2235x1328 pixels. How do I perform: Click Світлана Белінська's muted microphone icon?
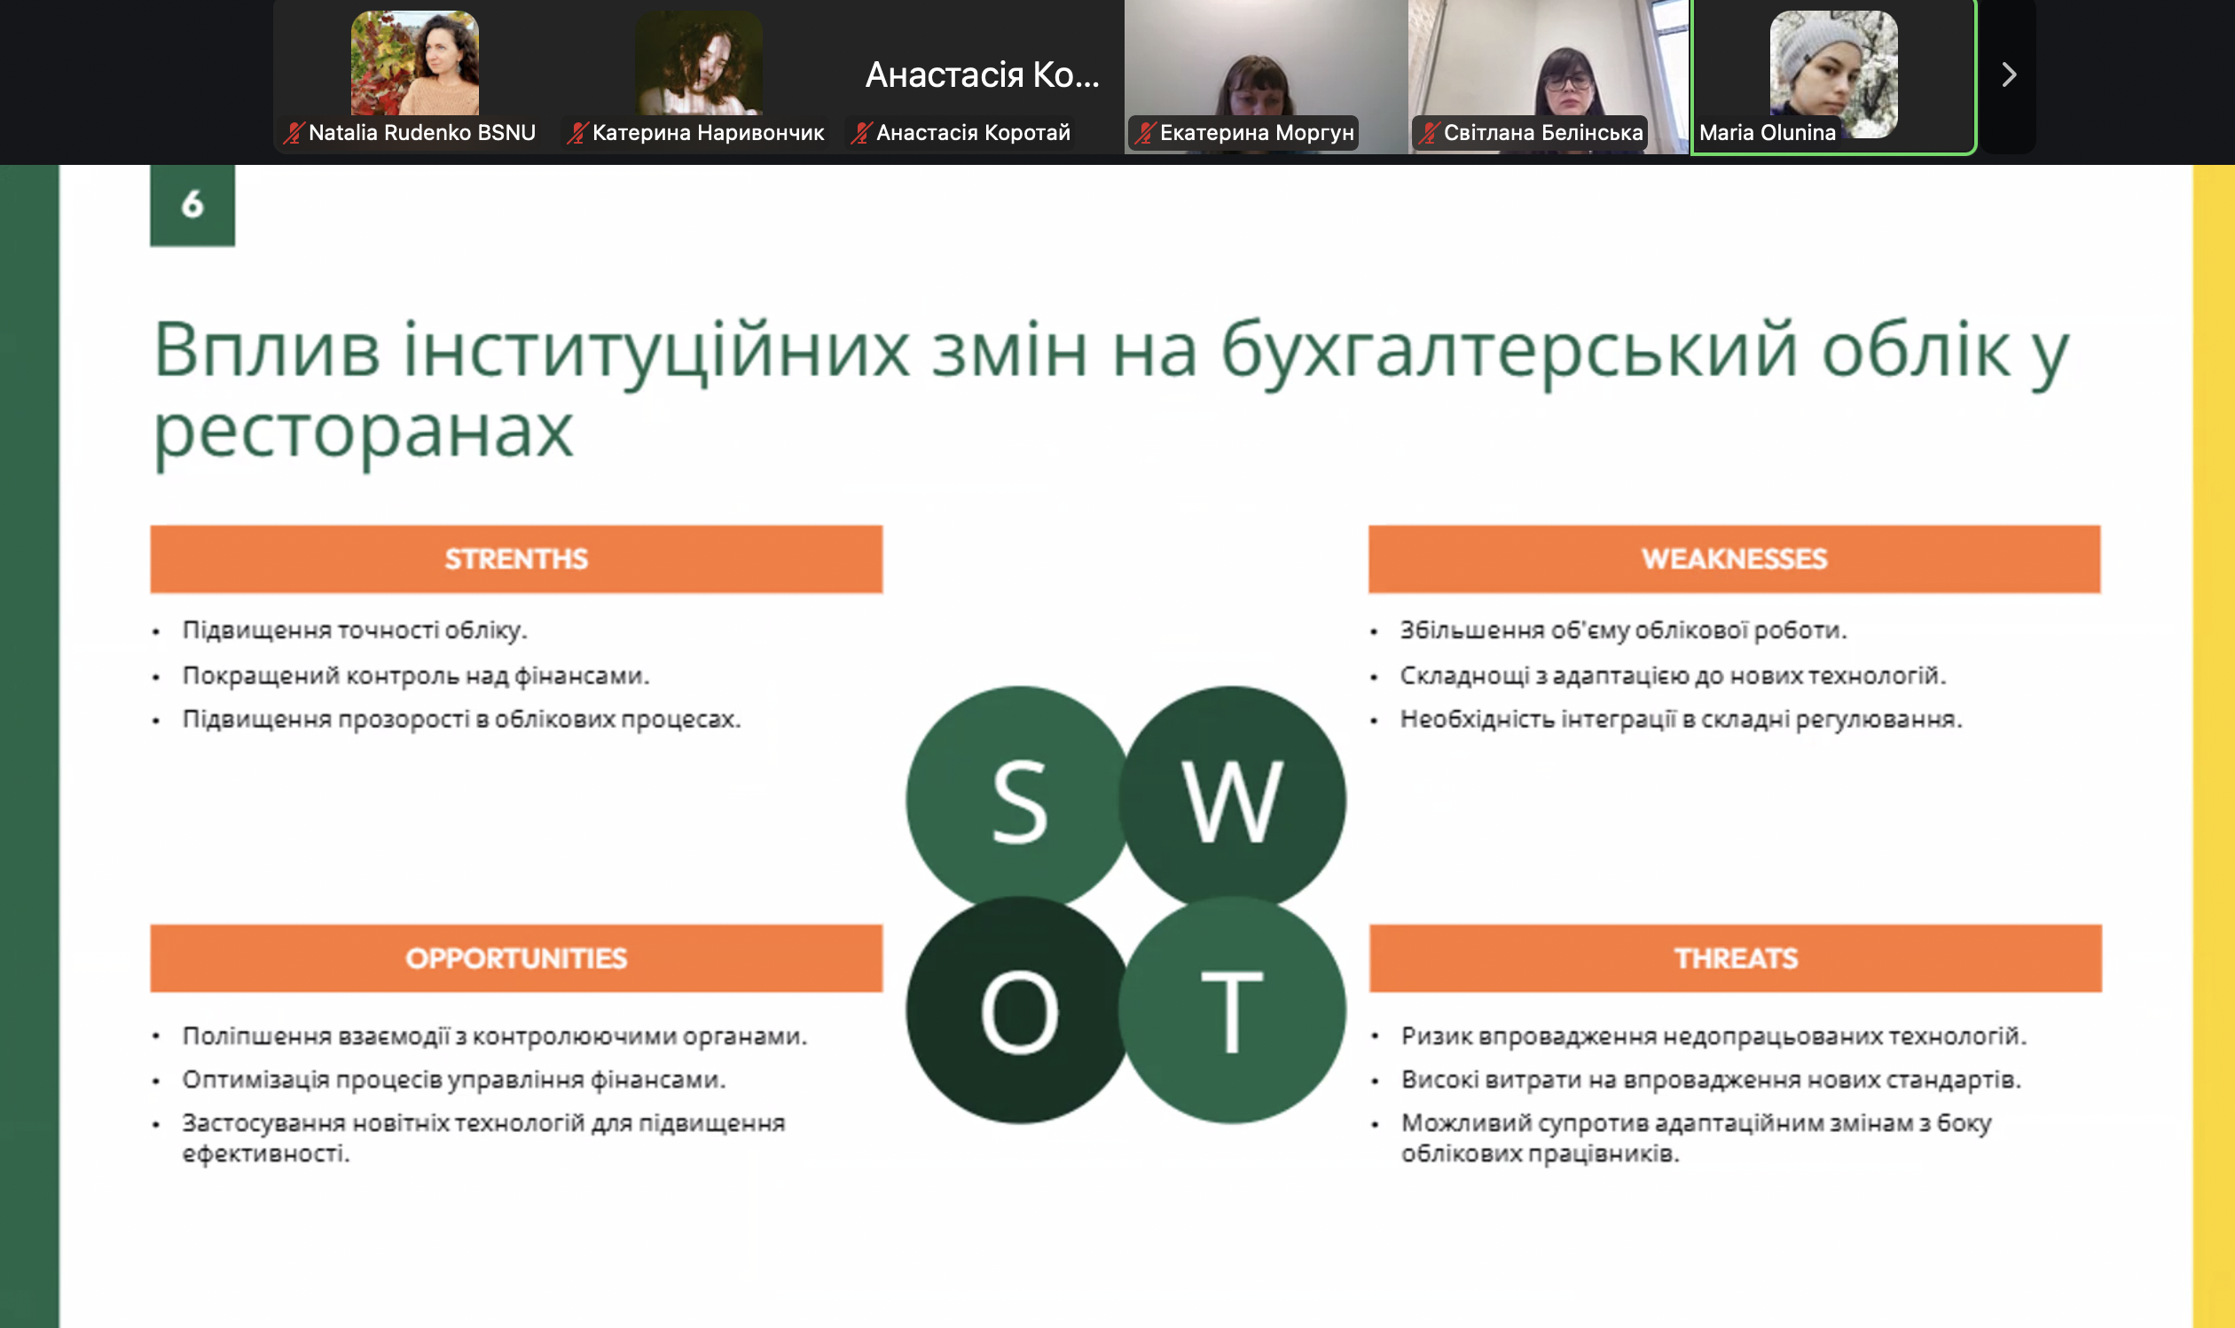pos(1429,133)
